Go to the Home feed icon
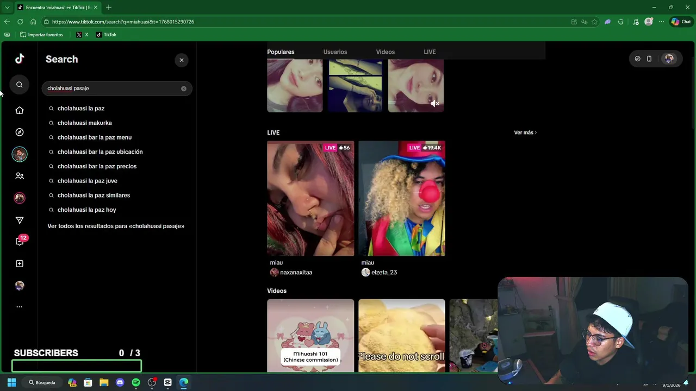 (20, 110)
